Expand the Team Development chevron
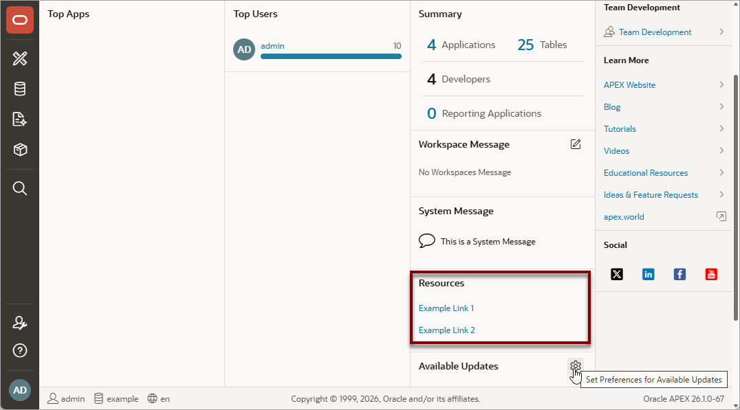This screenshot has height=410, width=740. click(x=721, y=32)
